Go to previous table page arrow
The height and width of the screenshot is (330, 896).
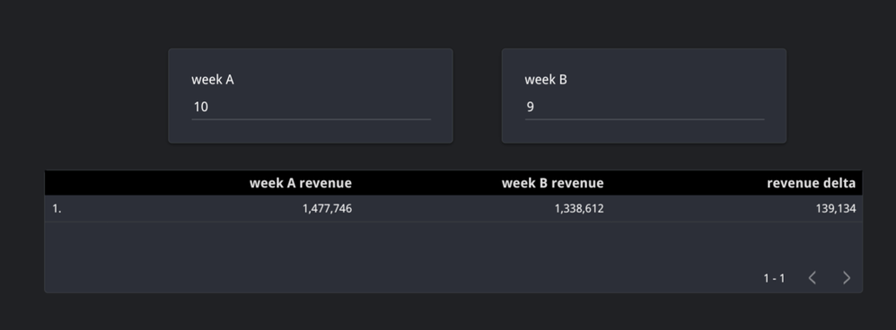pos(812,278)
